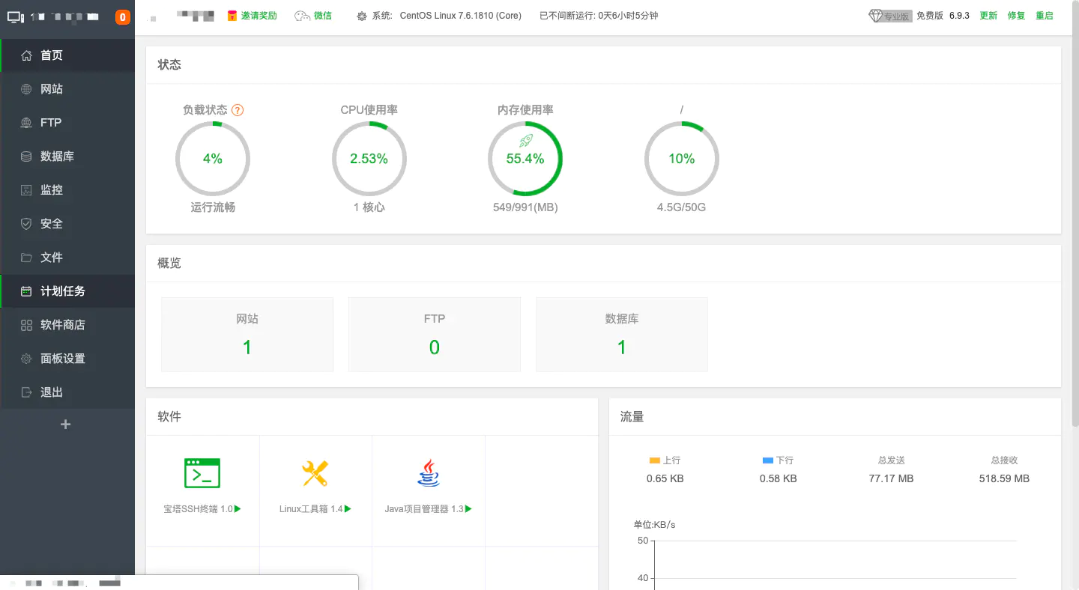The height and width of the screenshot is (590, 1079).
Task: Click the plus icon below sidebar menu
Action: (x=66, y=425)
